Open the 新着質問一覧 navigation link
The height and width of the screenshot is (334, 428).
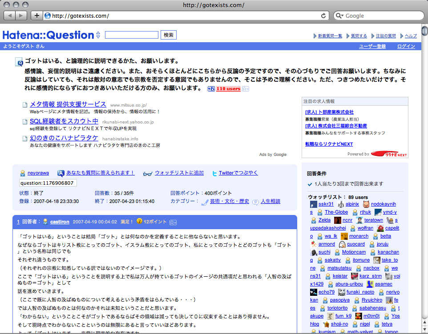(330, 36)
